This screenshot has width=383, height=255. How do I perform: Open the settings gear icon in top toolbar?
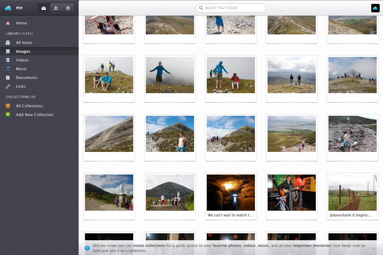coord(68,8)
